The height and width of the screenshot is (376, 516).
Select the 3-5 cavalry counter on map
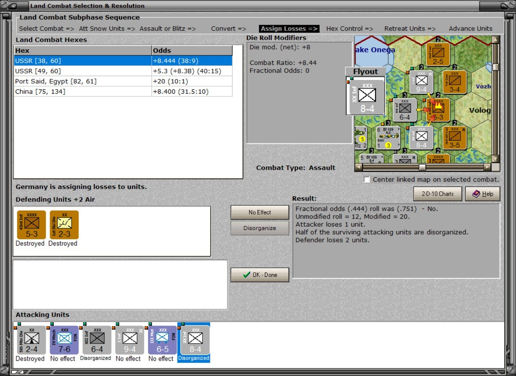click(455, 138)
